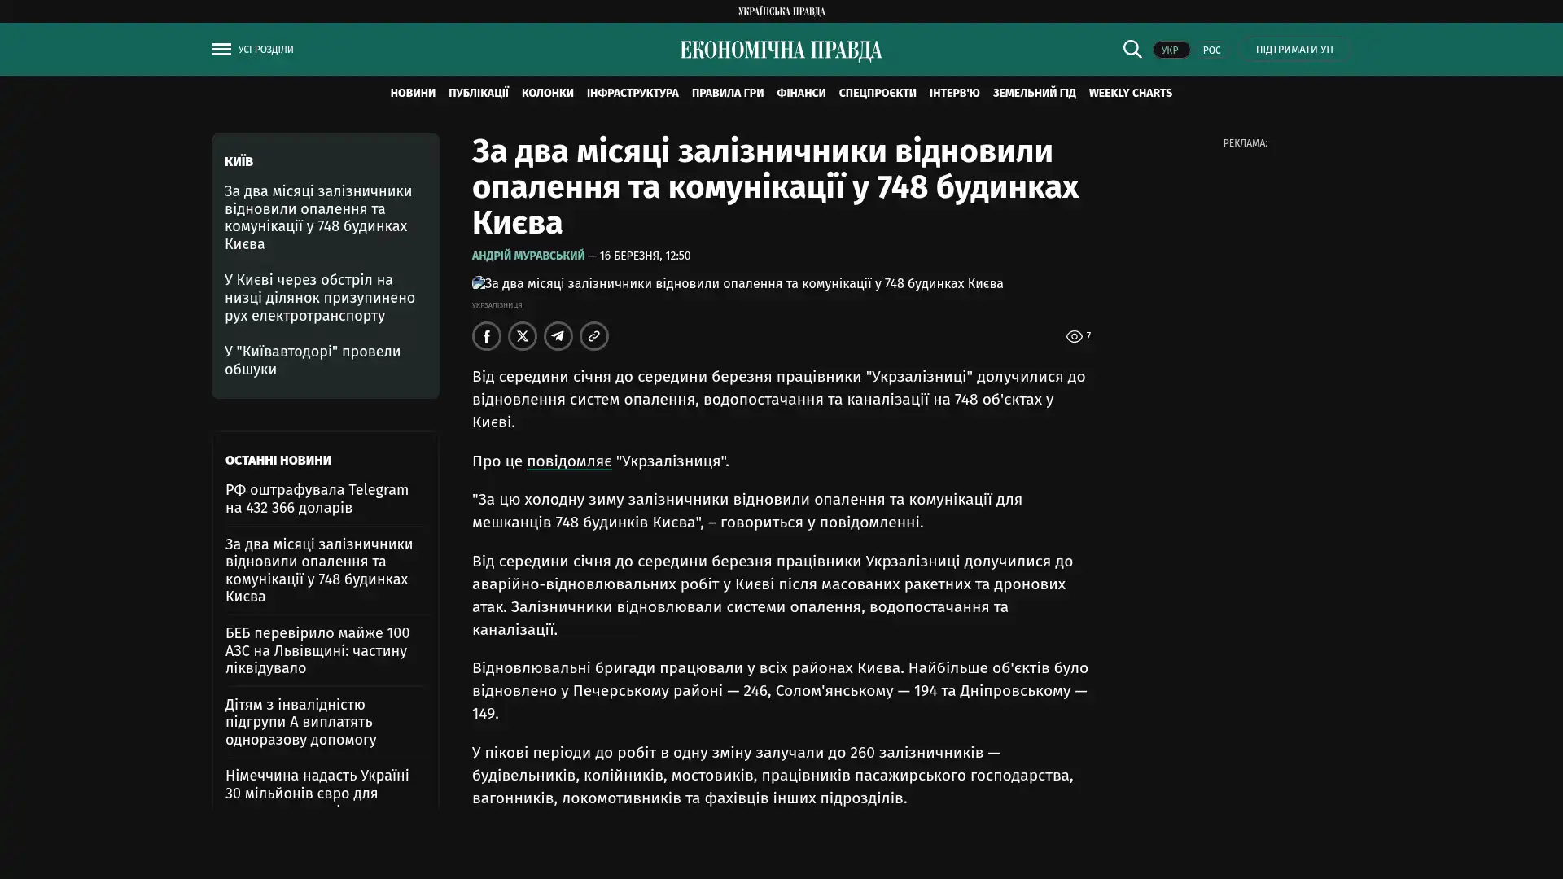Open the Українська правда top bar link
This screenshot has height=879, width=1563.
coord(781,11)
